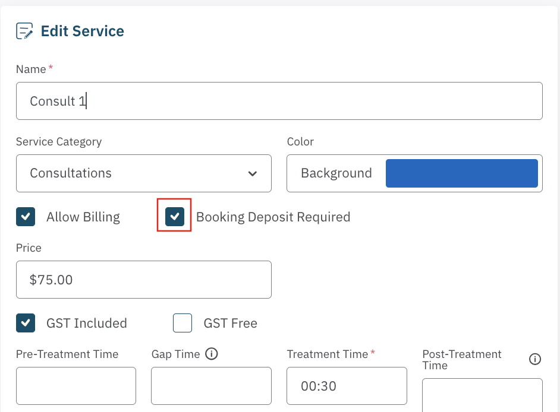Click the Post-Treatment Time info icon
560x412 pixels.
[534, 359]
